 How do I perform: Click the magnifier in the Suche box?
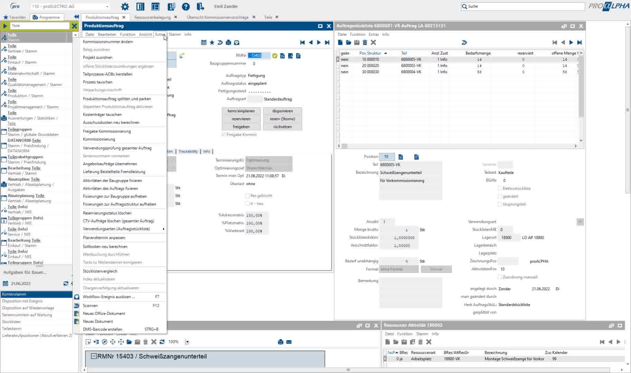coord(464,6)
